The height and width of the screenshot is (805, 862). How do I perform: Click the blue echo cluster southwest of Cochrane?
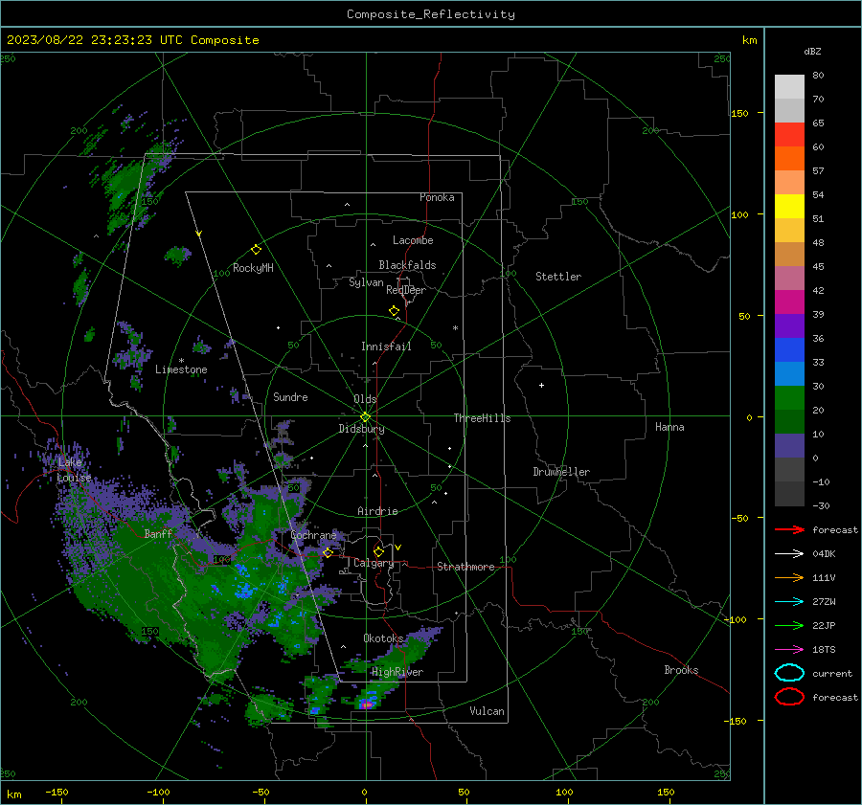click(x=243, y=591)
